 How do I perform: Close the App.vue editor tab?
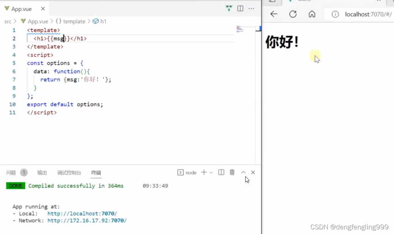[x=43, y=9]
